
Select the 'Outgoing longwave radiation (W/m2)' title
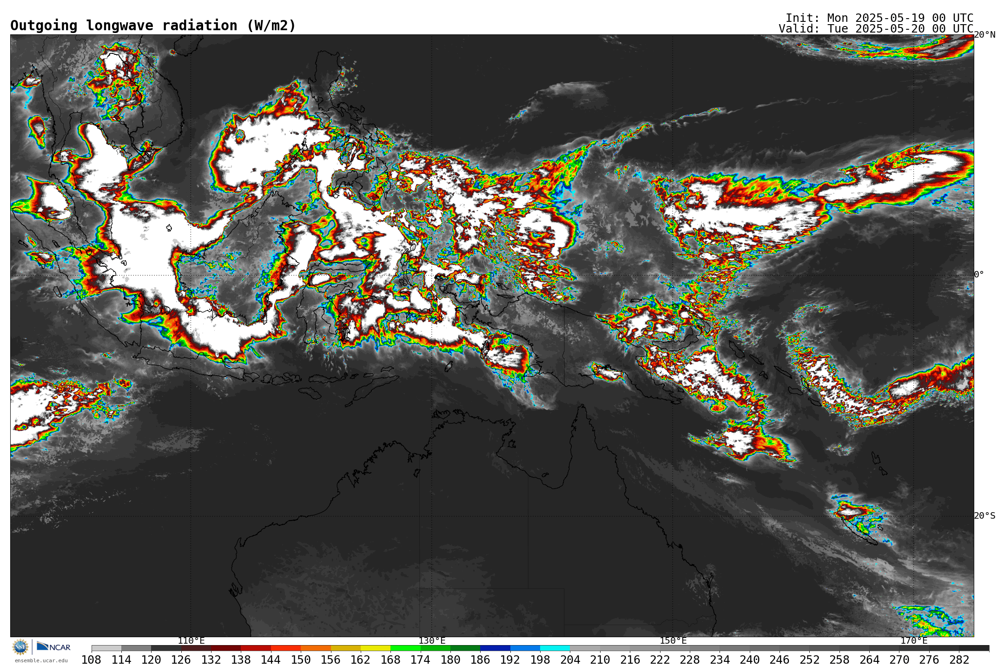point(153,26)
